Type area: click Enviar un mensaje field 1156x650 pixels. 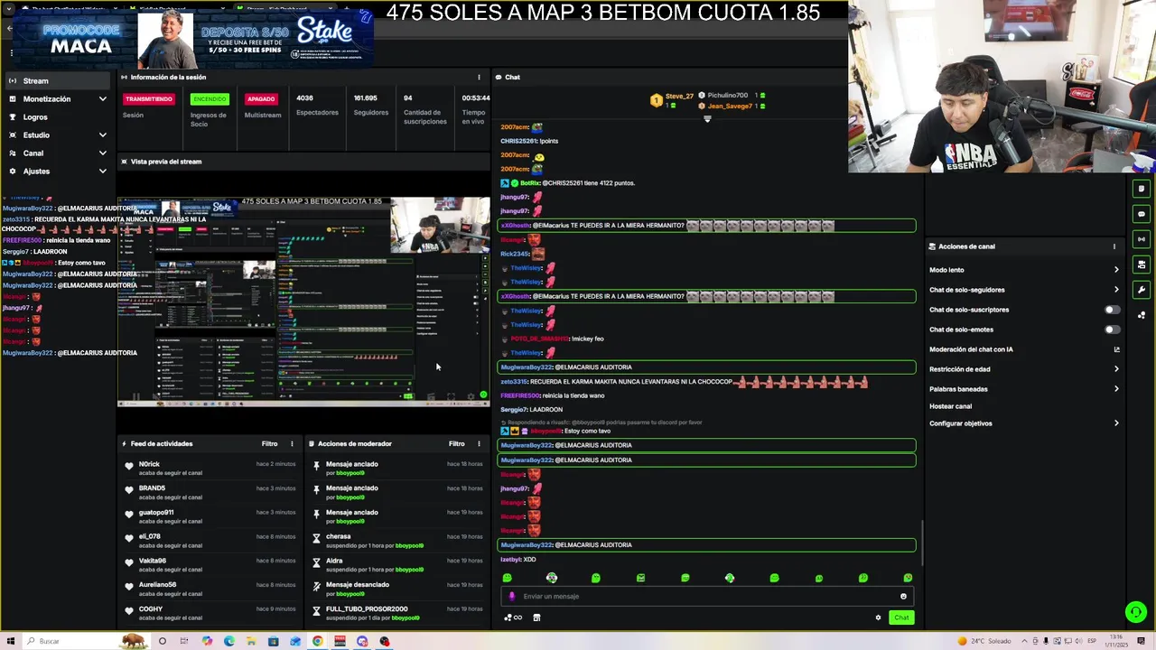click(x=706, y=596)
